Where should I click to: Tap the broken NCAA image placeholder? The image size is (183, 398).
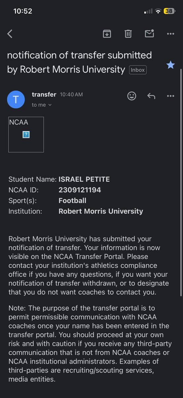[26, 135]
